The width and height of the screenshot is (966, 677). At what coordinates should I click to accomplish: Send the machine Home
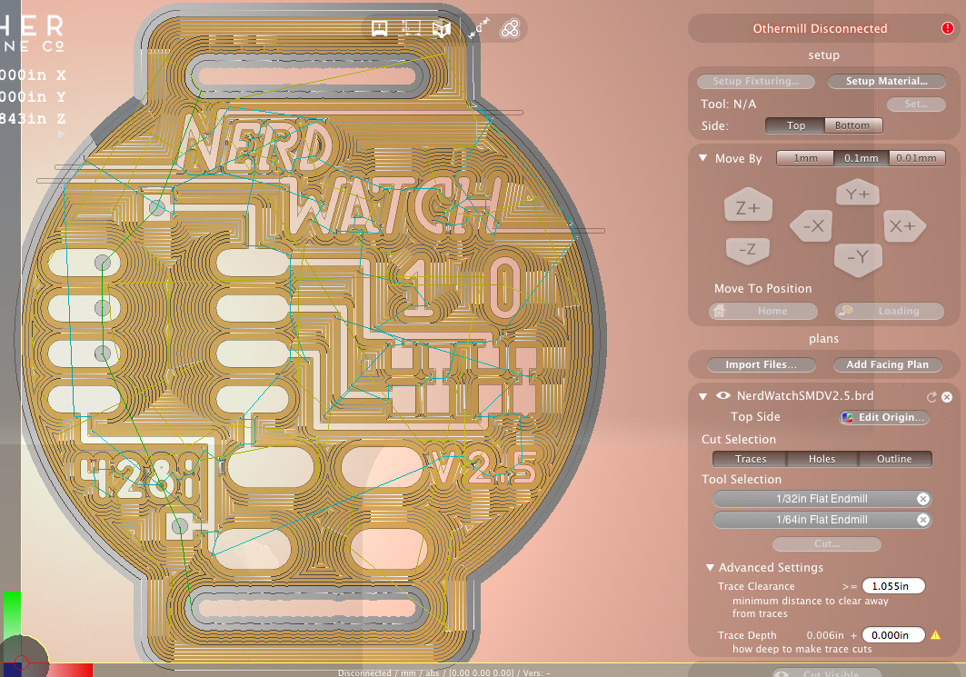tap(763, 311)
